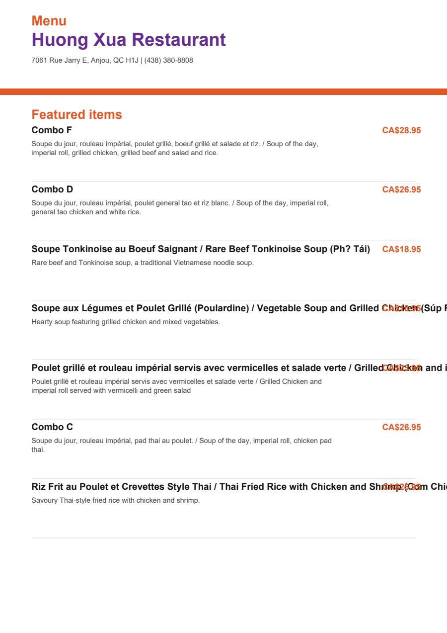Image resolution: width=447 pixels, height=633 pixels.
Task: Select the savoury Thai-style fried rice description
Action: (116, 500)
